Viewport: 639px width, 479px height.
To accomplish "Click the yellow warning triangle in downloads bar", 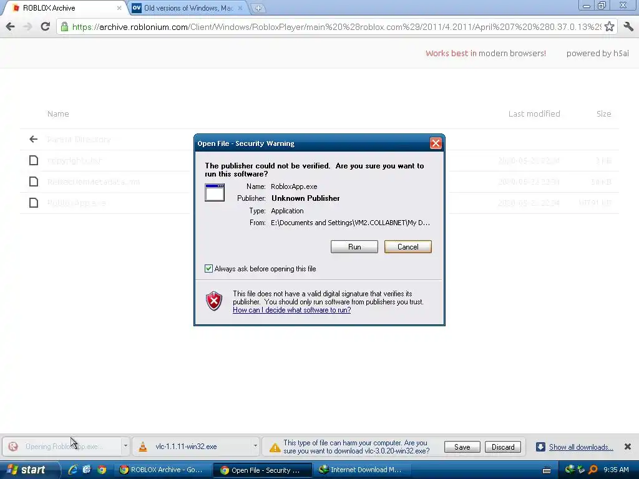I will pos(275,448).
